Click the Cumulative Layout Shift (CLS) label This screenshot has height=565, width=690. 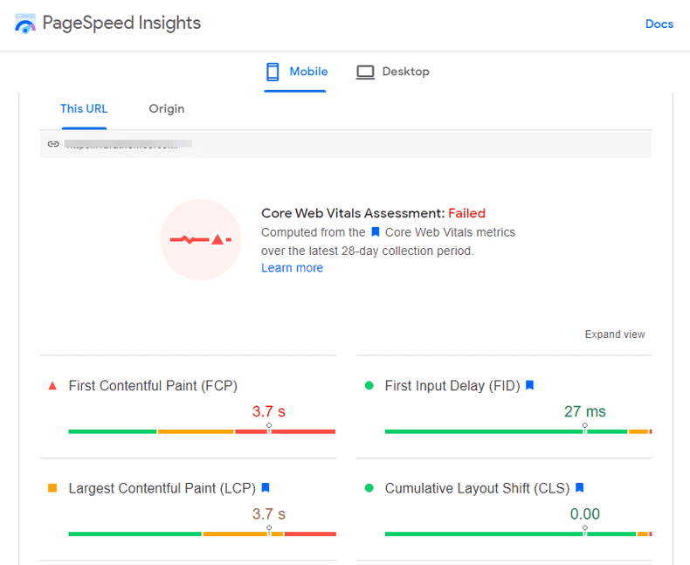pyautogui.click(x=477, y=488)
